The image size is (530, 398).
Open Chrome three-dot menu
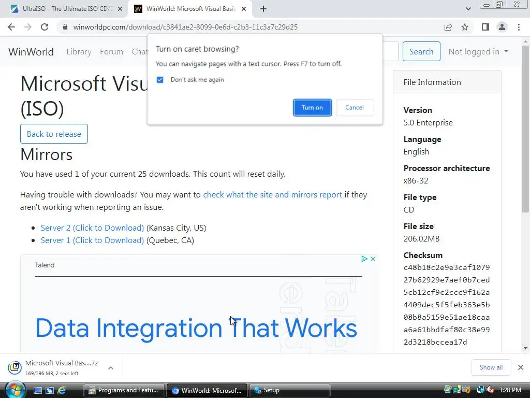(x=519, y=27)
